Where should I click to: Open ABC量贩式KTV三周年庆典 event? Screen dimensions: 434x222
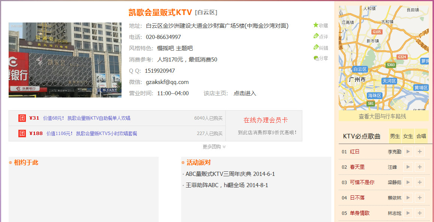230,174
